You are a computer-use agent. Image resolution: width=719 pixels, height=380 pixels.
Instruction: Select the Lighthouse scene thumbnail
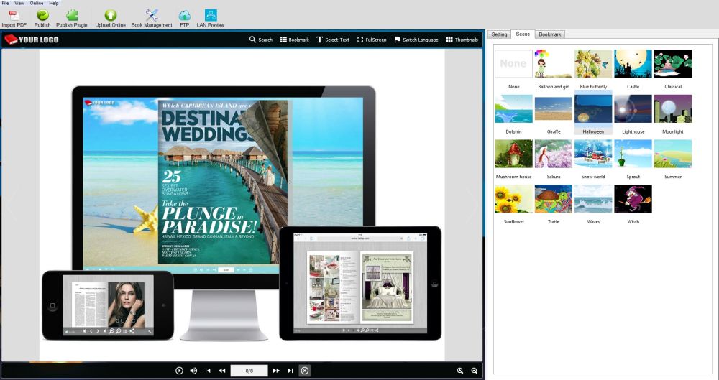click(633, 109)
